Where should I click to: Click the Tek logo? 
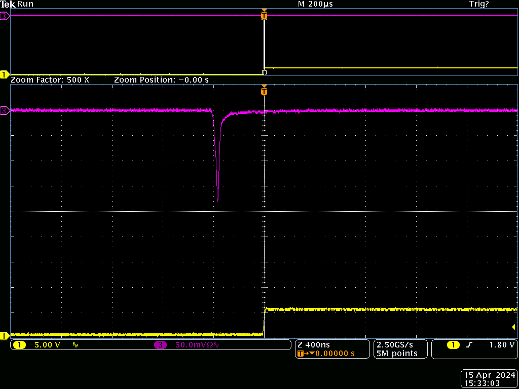coord(8,4)
